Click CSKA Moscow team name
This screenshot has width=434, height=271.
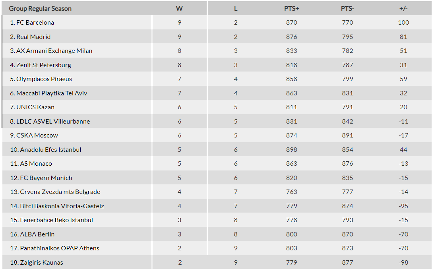pos(37,135)
